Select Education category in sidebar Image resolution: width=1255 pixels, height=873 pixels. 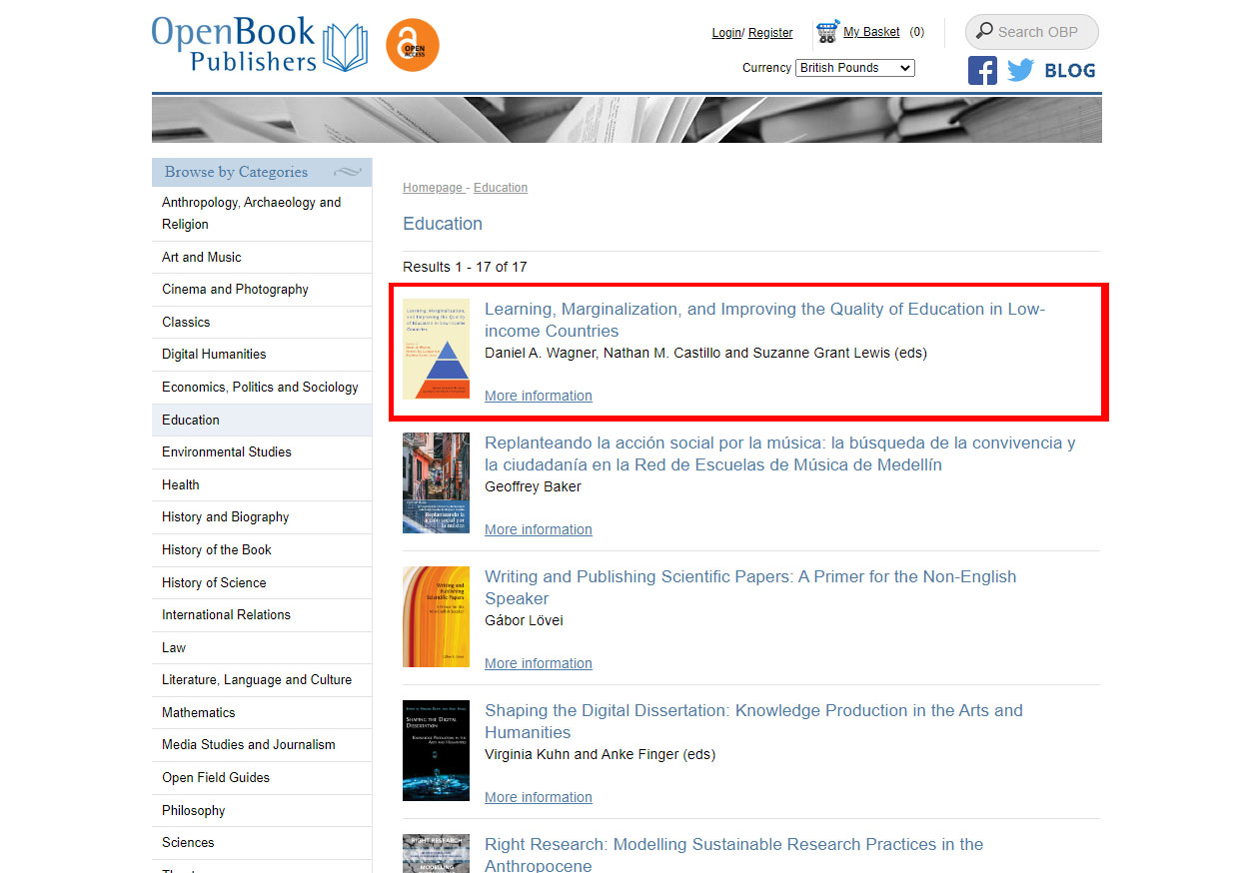point(262,420)
